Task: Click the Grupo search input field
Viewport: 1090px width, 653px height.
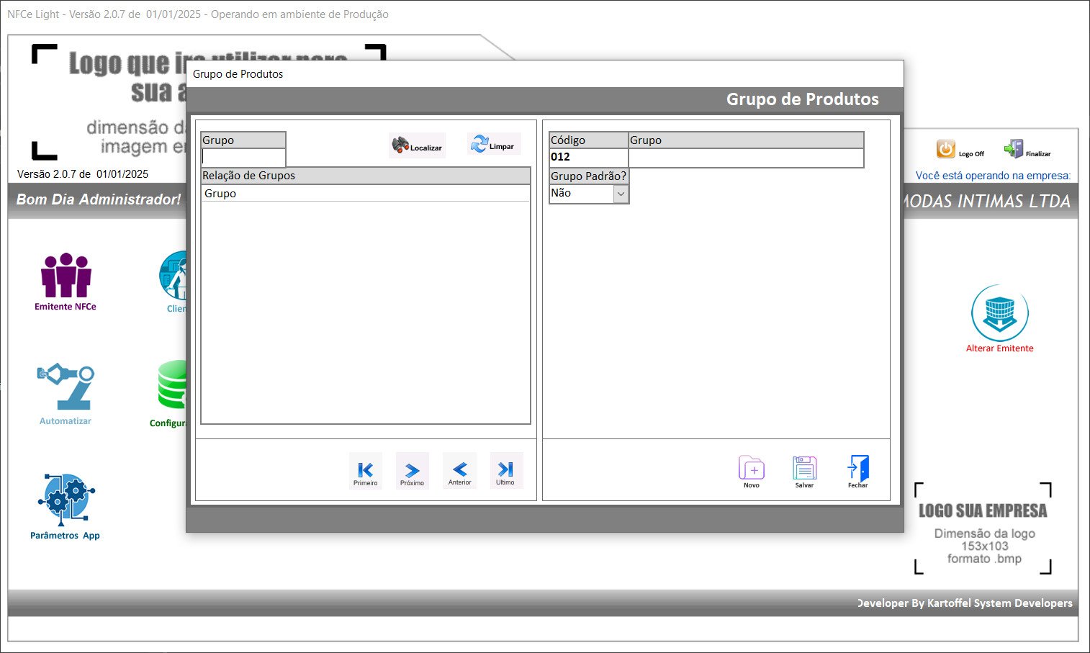Action: (243, 157)
